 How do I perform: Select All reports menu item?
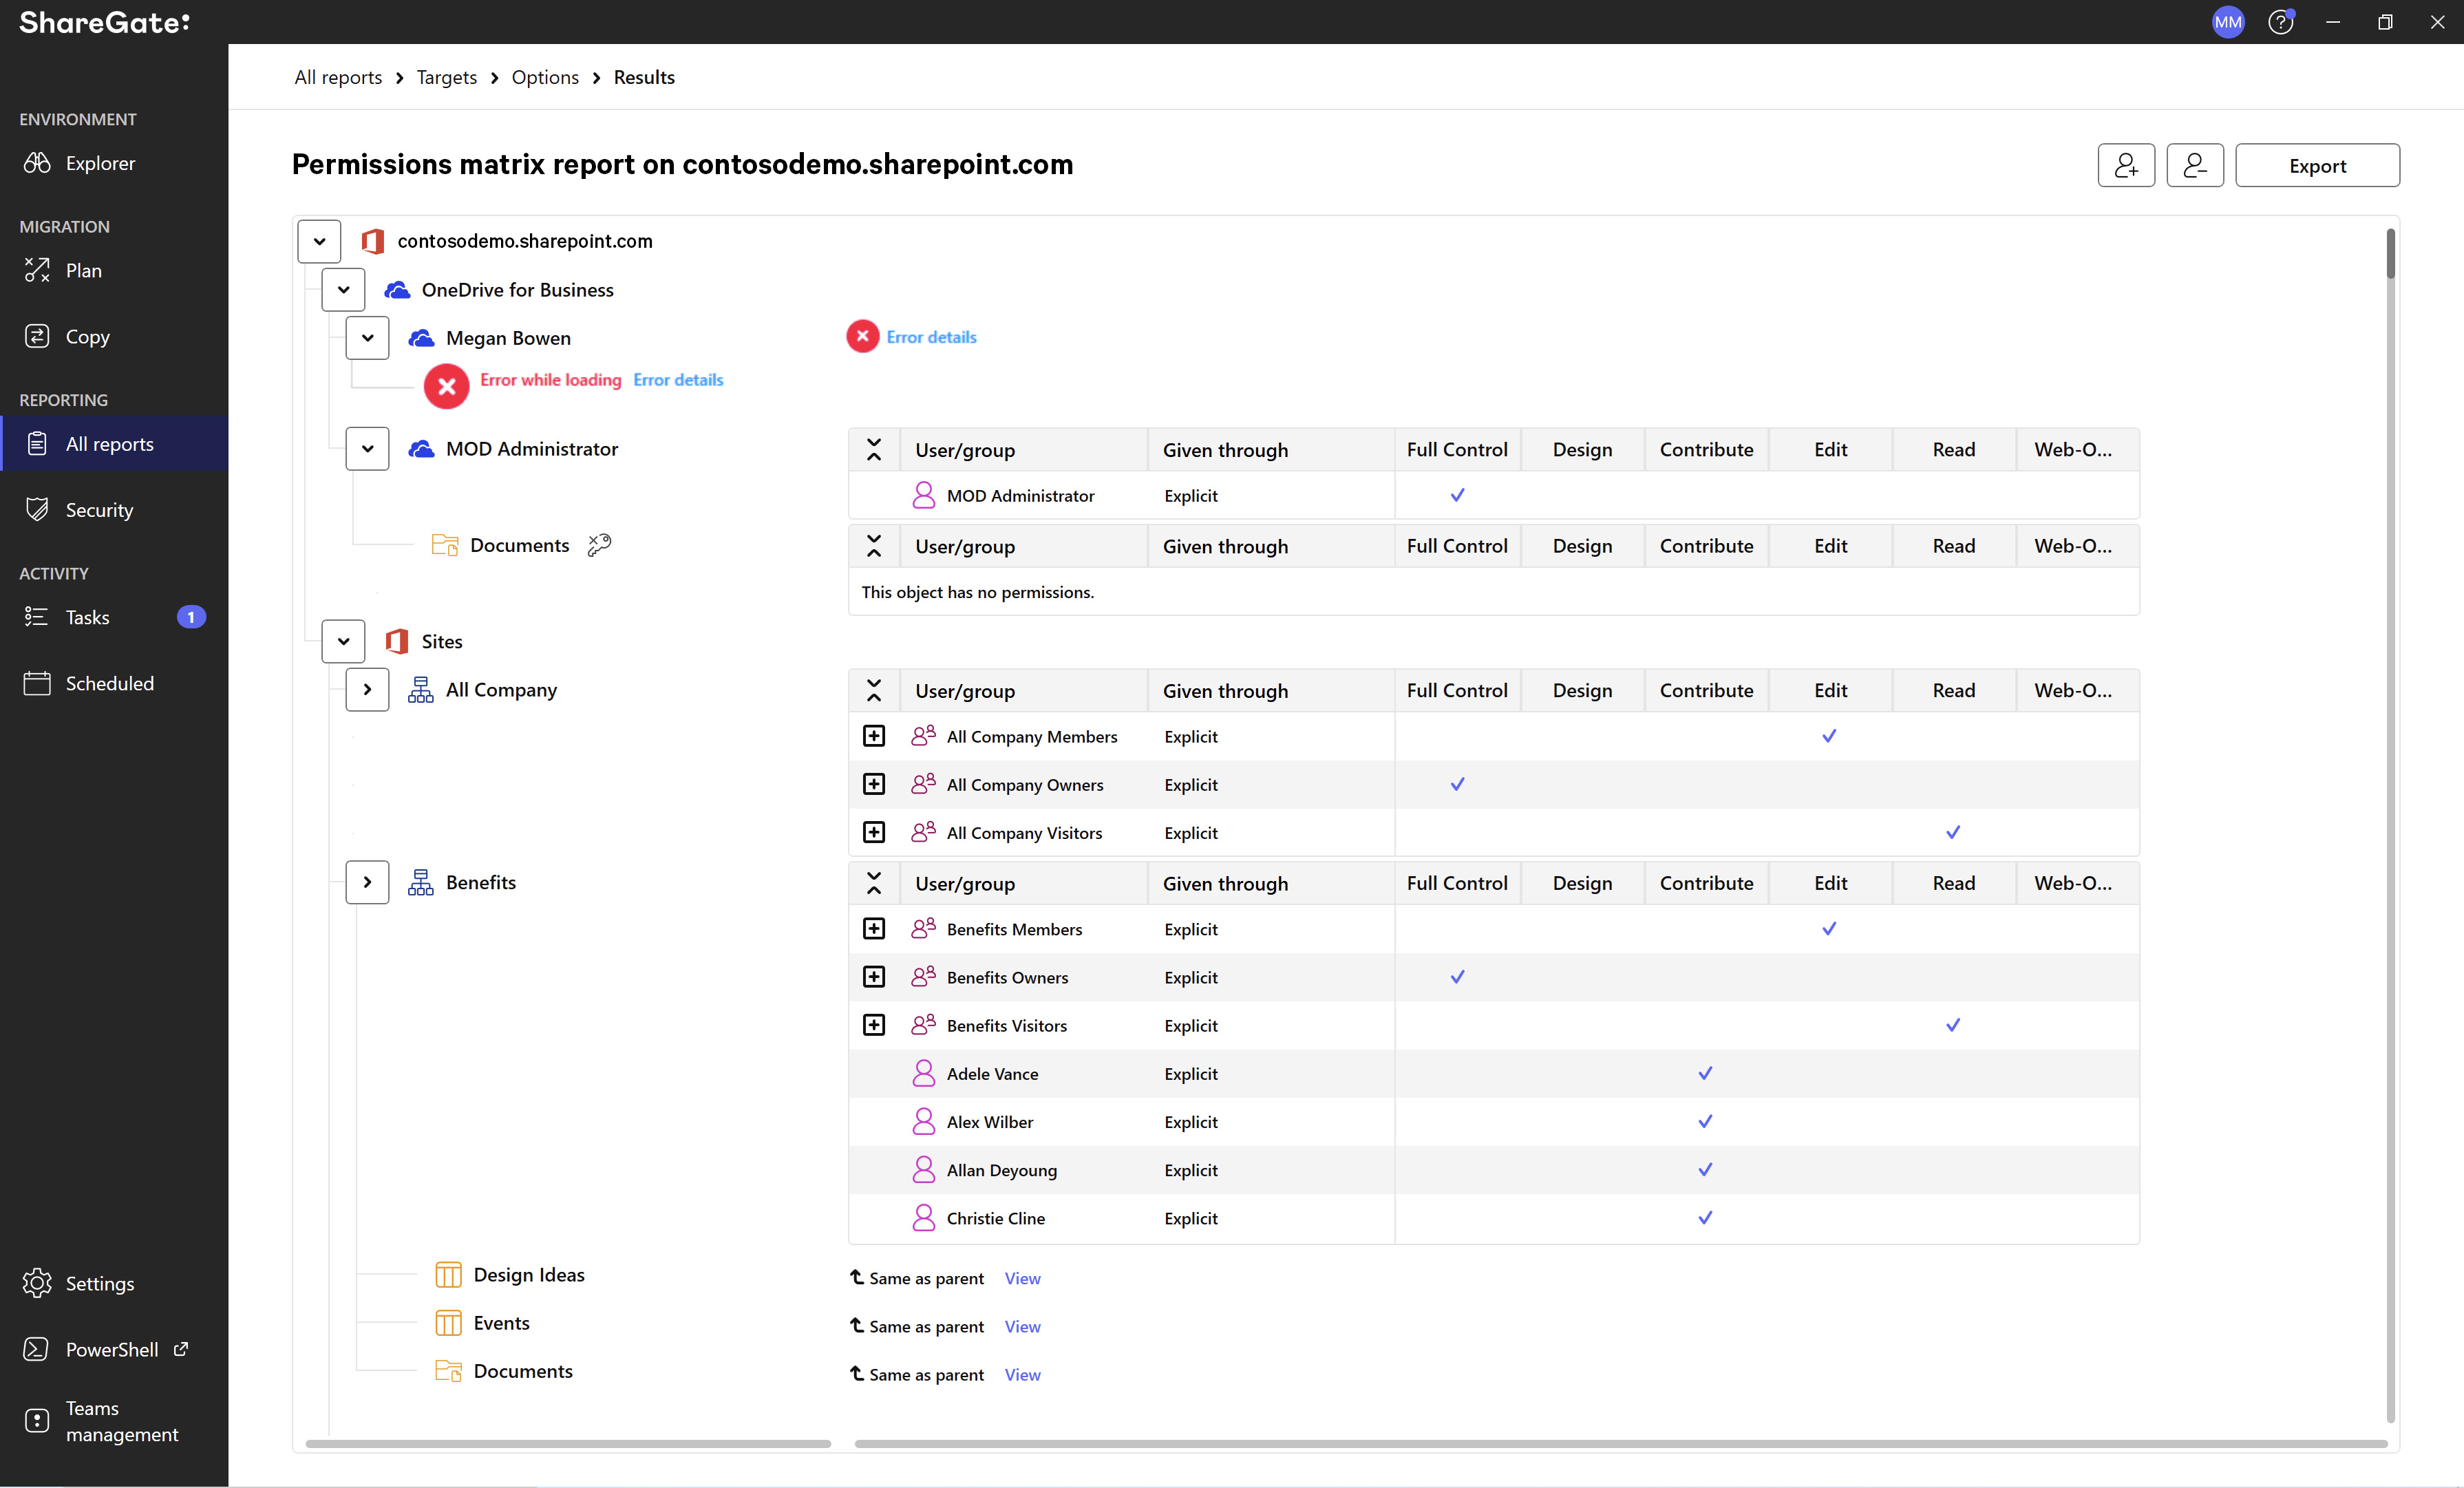point(109,442)
